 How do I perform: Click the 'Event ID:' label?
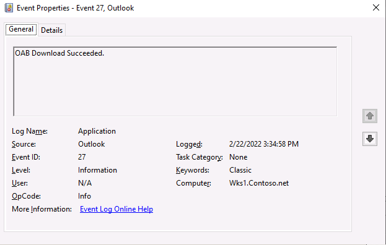coord(26,157)
